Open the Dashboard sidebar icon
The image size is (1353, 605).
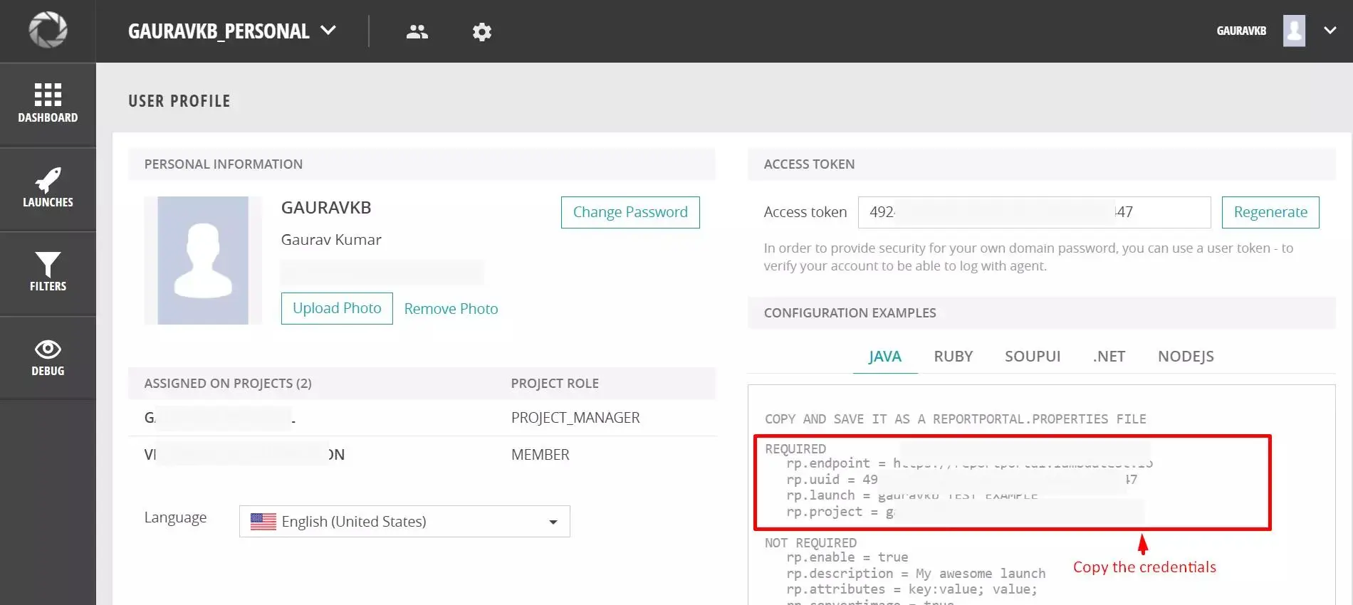(x=48, y=103)
